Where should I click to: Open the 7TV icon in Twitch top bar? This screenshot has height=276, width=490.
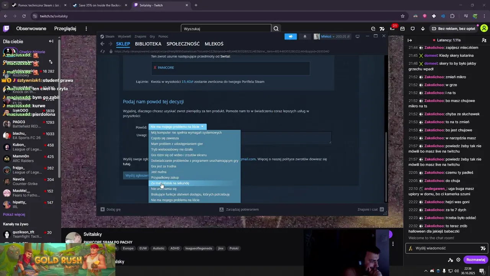[x=382, y=28]
